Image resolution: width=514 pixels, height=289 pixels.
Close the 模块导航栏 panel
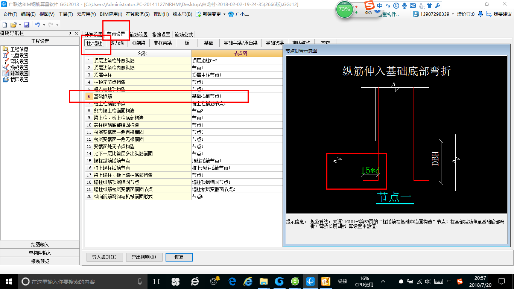(76, 33)
